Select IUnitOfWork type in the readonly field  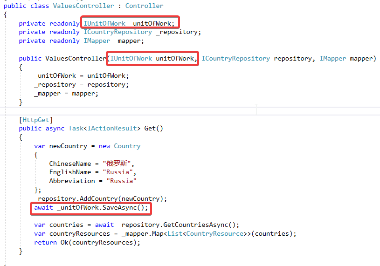tap(104, 23)
